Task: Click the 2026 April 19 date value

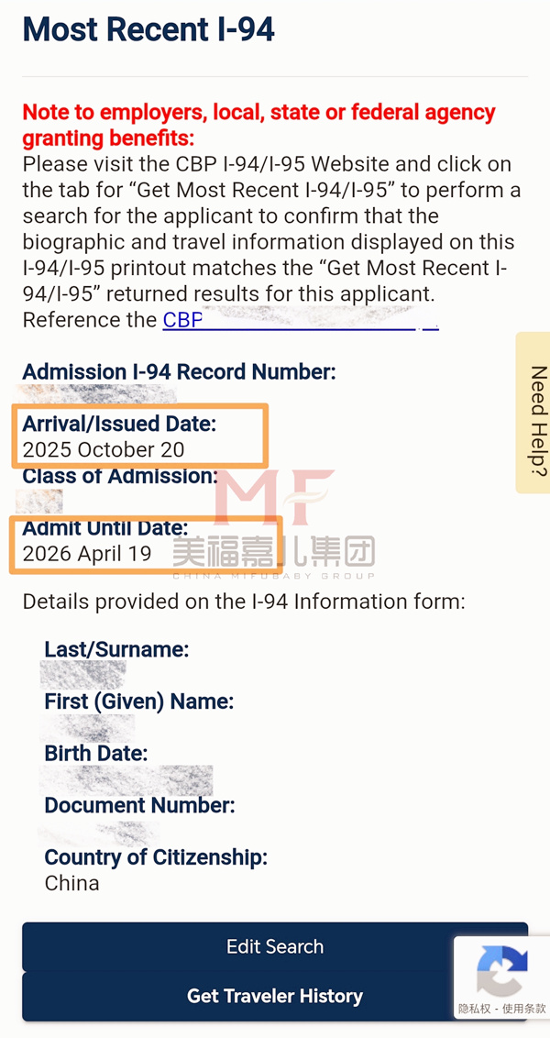Action: click(87, 553)
